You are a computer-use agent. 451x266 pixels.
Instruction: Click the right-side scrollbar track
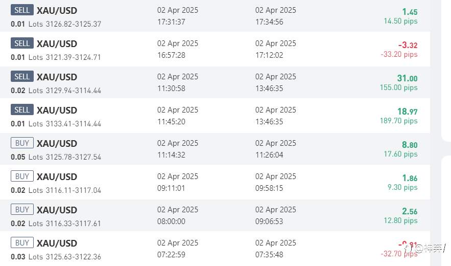436,133
